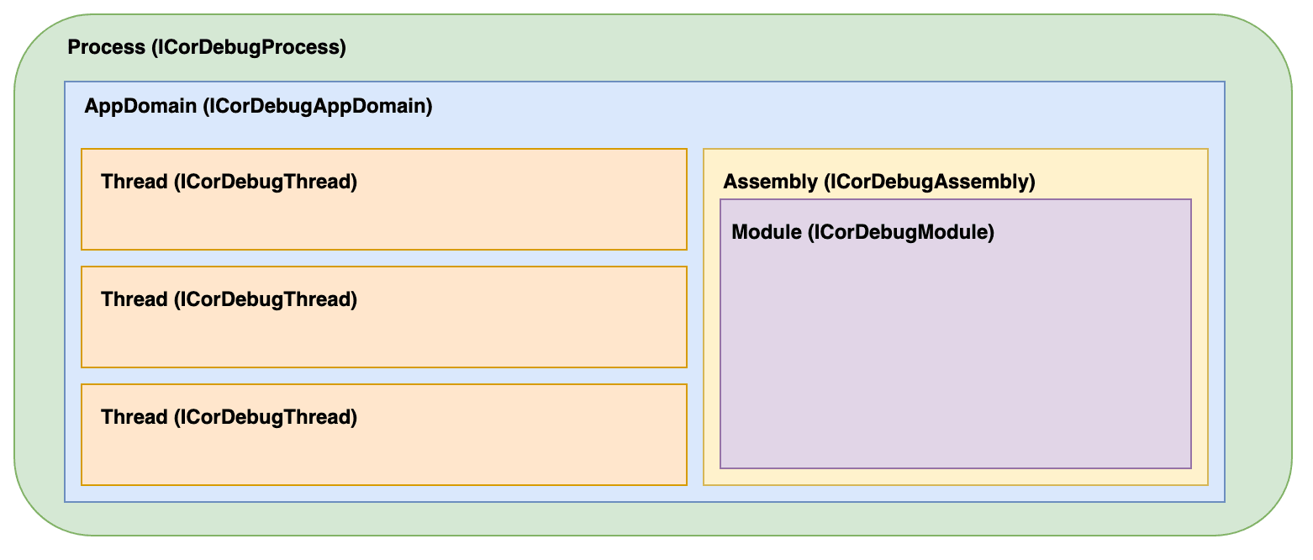Click the ICorDebugAssembly interface name
1313x560 pixels.
coord(930,182)
